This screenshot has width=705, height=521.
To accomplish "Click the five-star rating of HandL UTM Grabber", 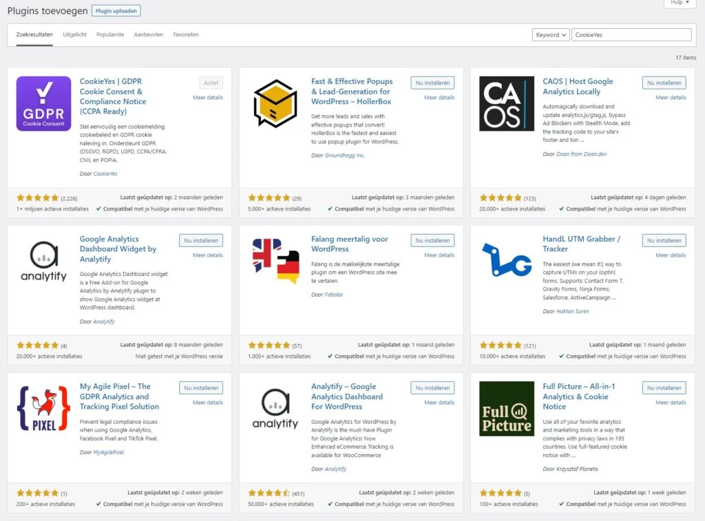I will pos(501,345).
